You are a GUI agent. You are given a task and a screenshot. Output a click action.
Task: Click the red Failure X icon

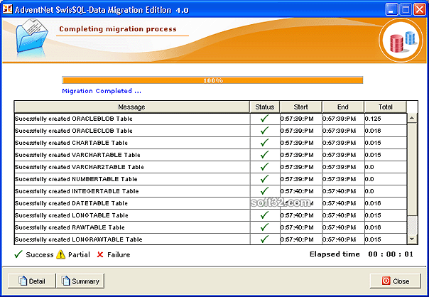(x=100, y=254)
